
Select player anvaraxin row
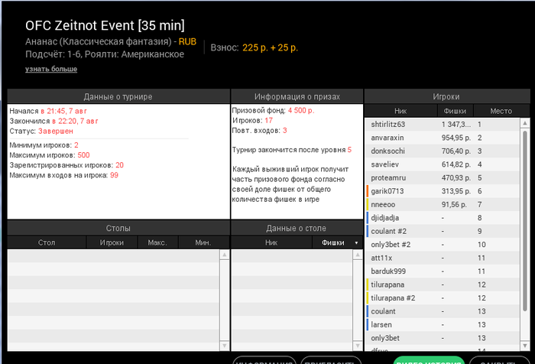(443, 138)
